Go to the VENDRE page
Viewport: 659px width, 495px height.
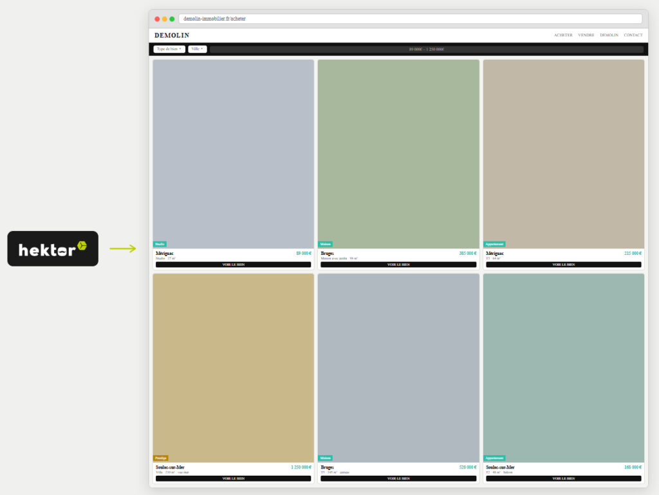[x=586, y=35]
